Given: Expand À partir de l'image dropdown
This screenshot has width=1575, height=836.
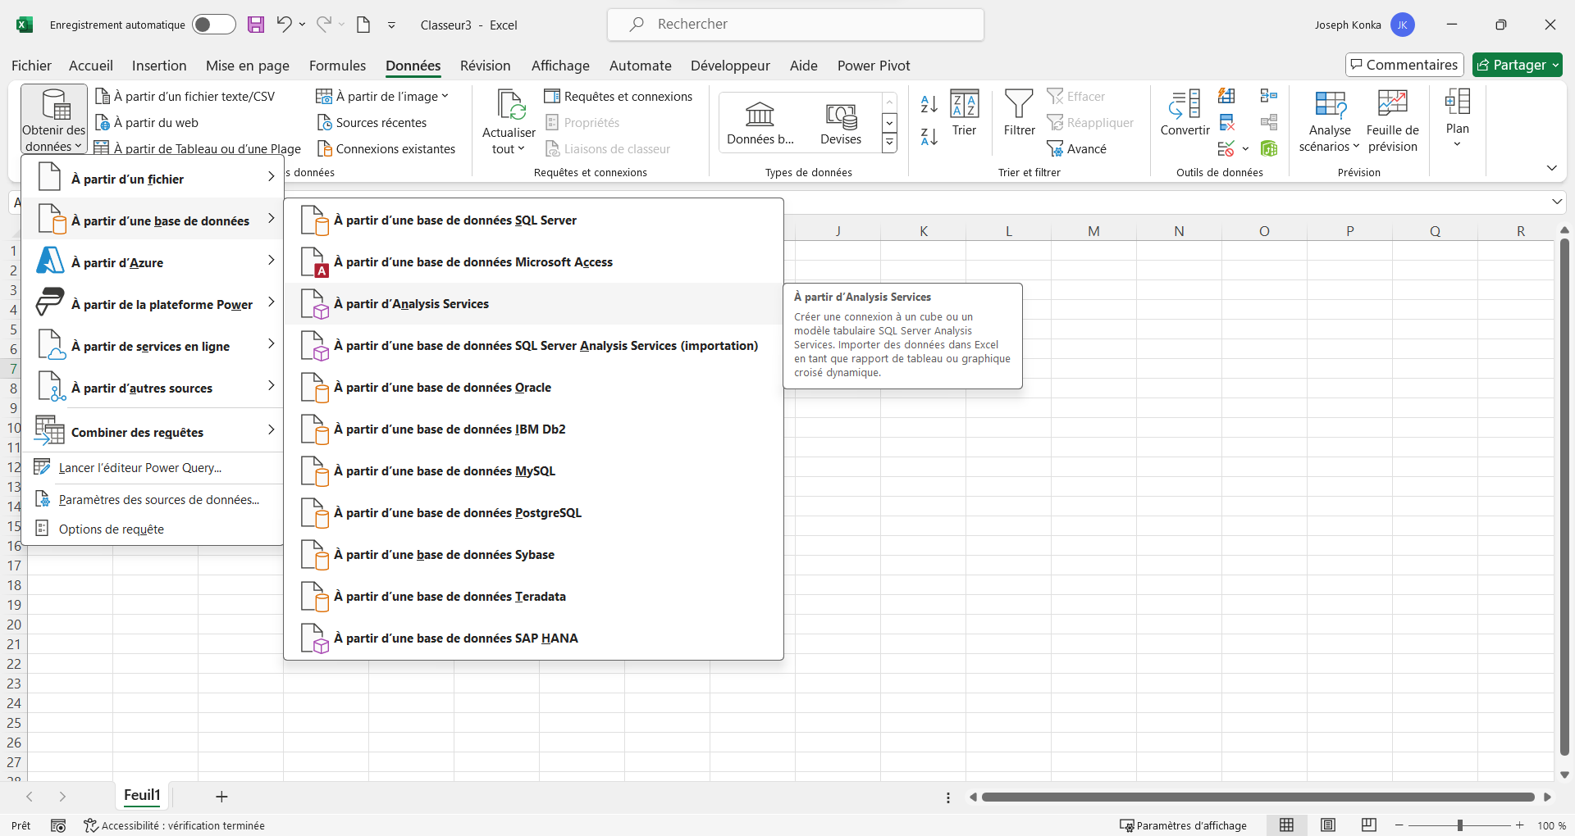Looking at the screenshot, I should pos(445,96).
